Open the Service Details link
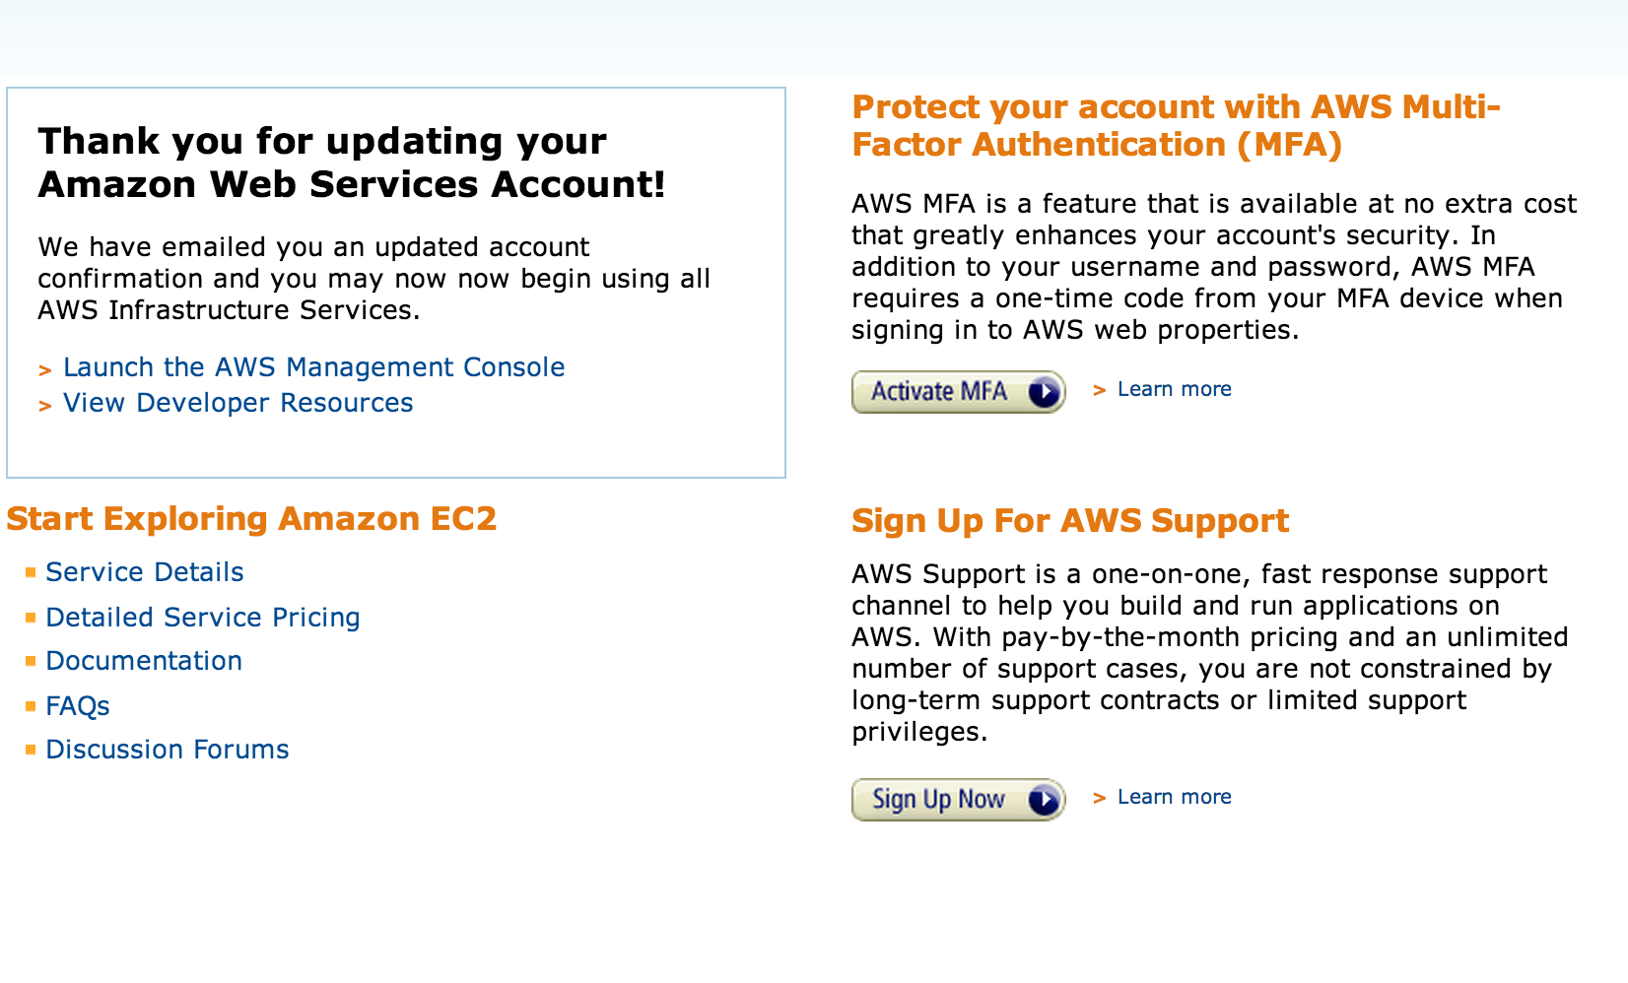This screenshot has width=1628, height=983. [x=144, y=572]
